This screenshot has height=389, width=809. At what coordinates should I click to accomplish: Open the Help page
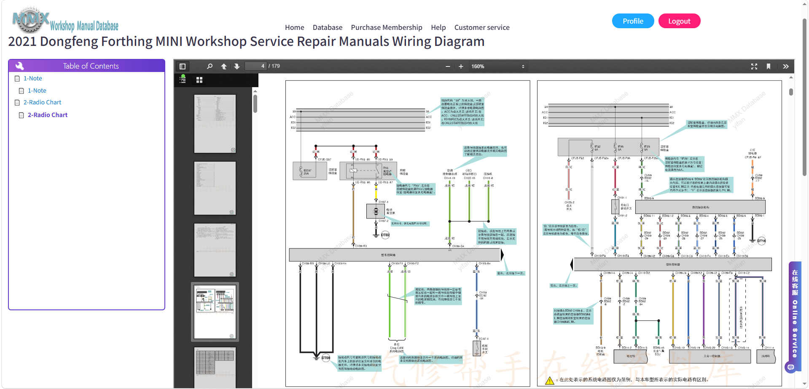tap(438, 27)
